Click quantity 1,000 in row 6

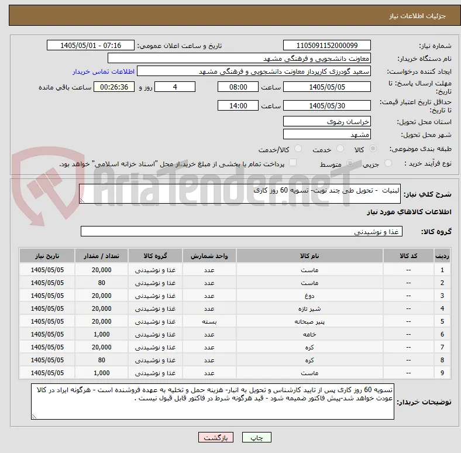pyautogui.click(x=101, y=334)
